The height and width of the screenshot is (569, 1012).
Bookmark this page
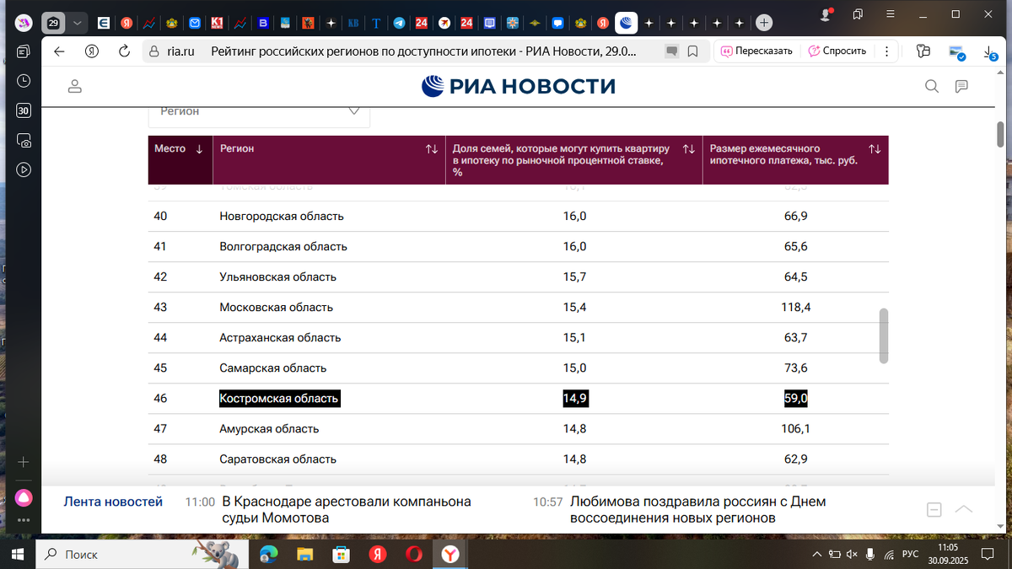coord(692,51)
